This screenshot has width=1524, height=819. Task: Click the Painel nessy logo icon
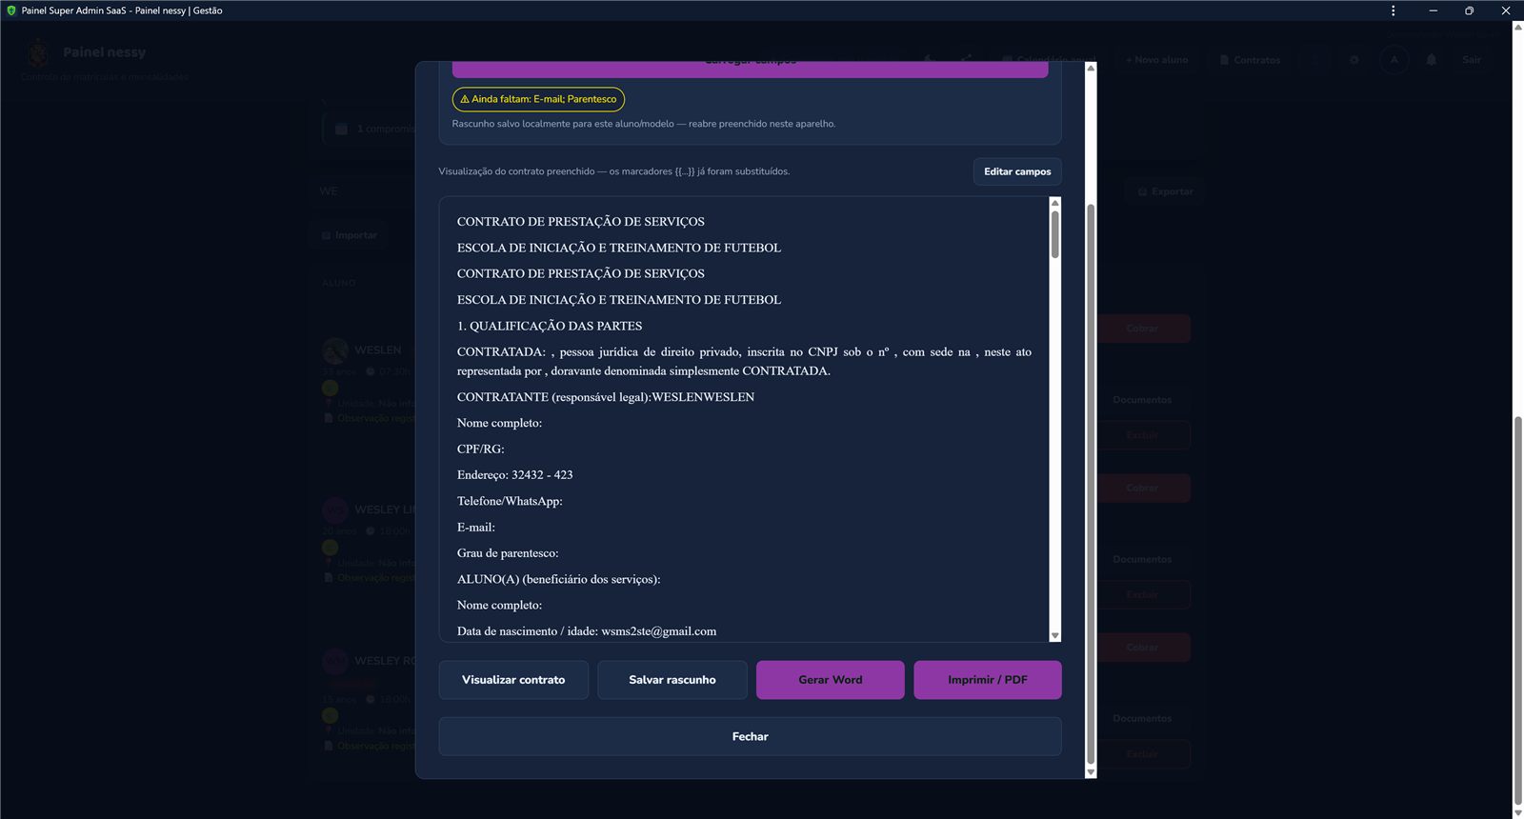point(38,52)
